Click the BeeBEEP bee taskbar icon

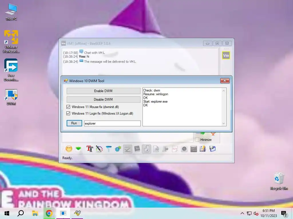[x=77, y=213]
